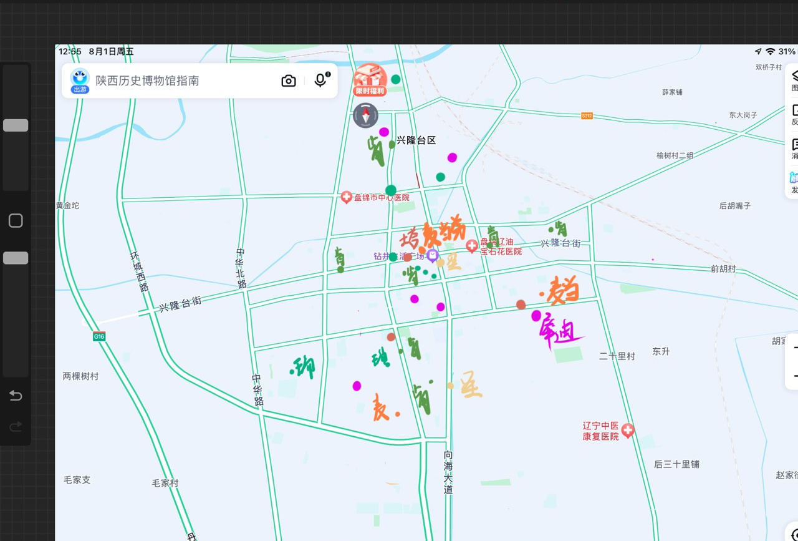
Task: Tap the Procreate undo arrow
Action: pos(16,396)
